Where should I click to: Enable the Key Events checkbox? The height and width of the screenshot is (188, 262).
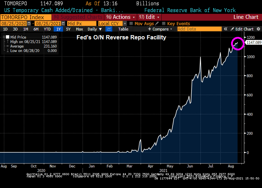point(163,23)
